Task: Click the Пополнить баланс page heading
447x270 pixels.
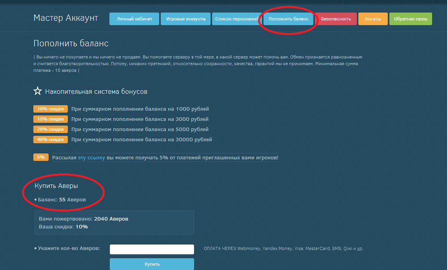Action: point(71,43)
